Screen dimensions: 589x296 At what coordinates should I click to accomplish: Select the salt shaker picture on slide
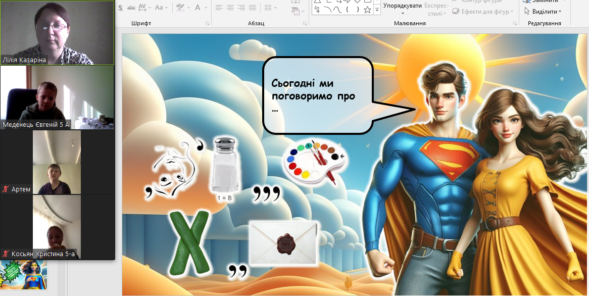point(225,165)
